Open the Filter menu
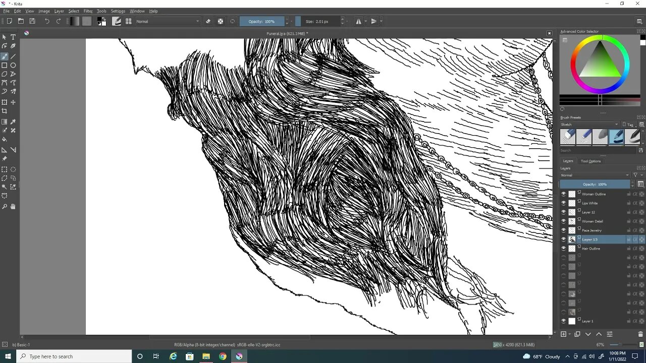 (x=88, y=11)
